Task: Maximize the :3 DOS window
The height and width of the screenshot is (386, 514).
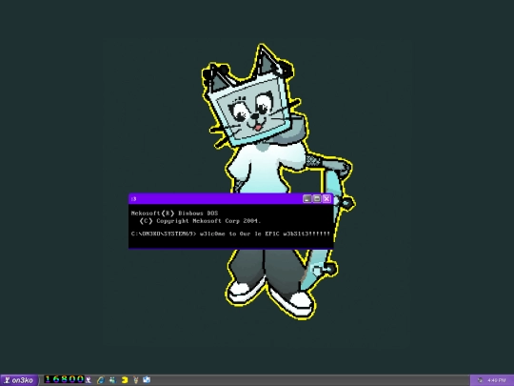Action: coord(317,198)
